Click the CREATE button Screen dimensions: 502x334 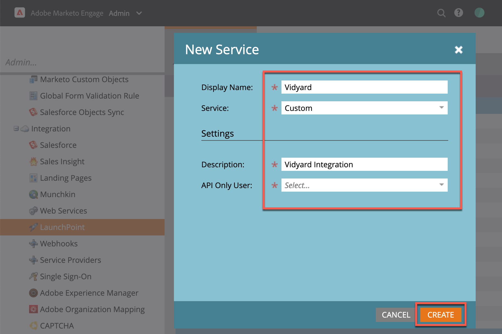pos(441,315)
